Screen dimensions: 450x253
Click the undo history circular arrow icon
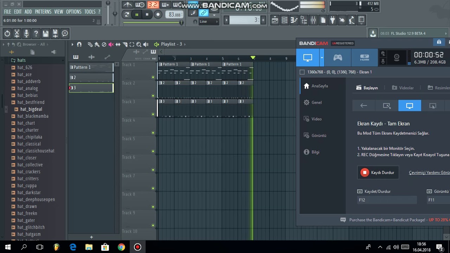click(x=7, y=33)
